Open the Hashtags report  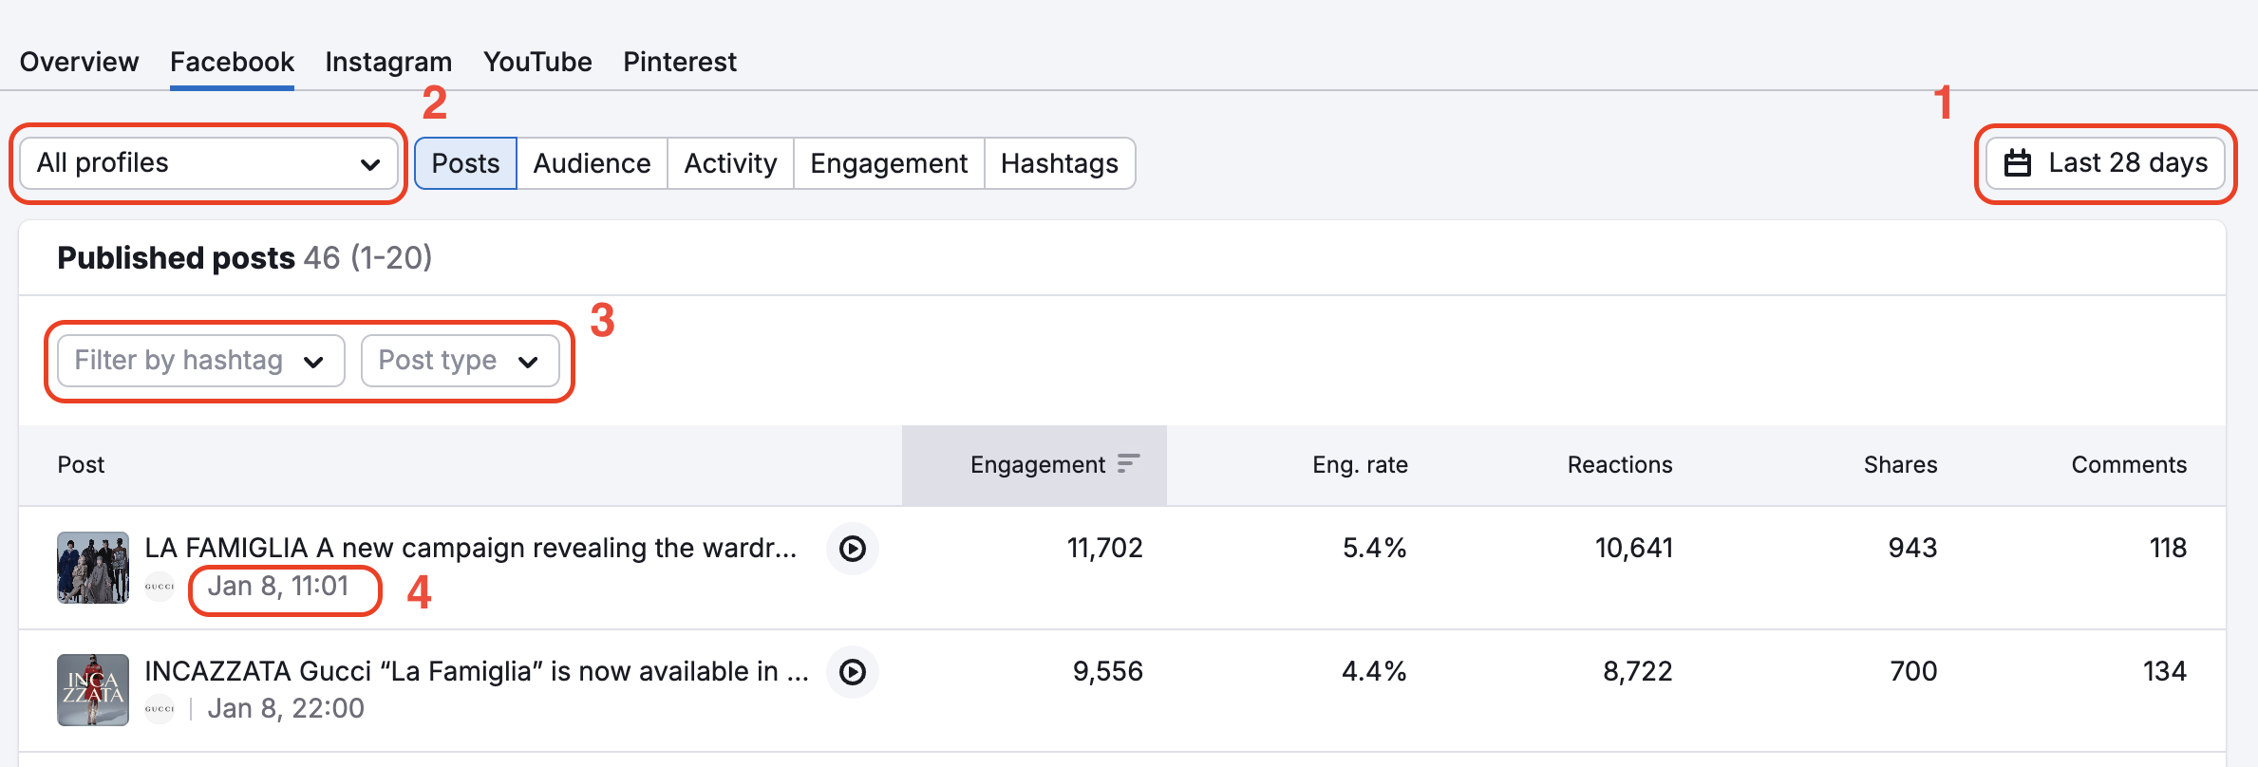tap(1060, 163)
